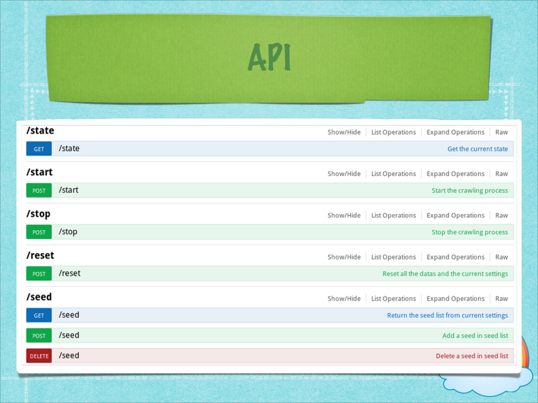Image resolution: width=538 pixels, height=403 pixels.
Task: Click the /seed path in POST row
Action: click(69, 335)
